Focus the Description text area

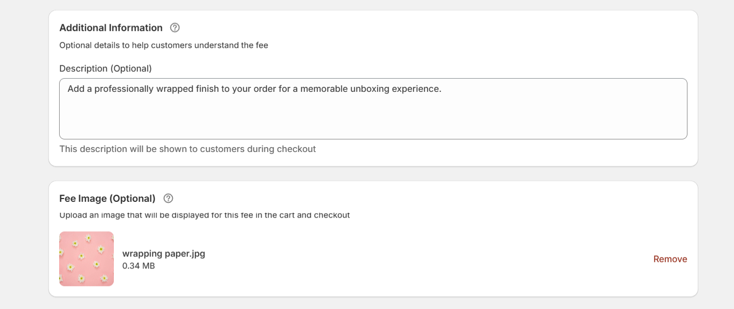click(x=372, y=118)
